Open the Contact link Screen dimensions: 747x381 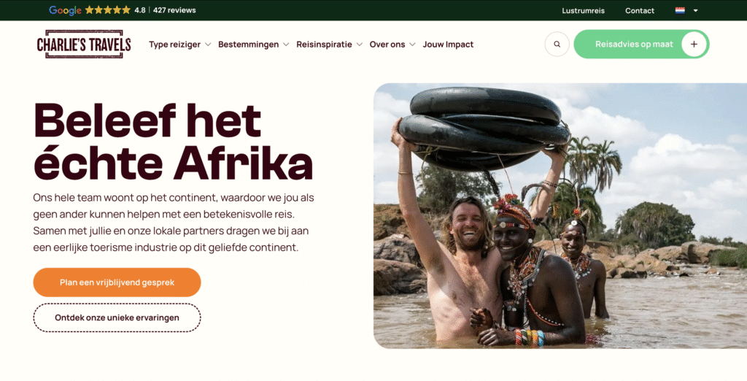pos(639,10)
